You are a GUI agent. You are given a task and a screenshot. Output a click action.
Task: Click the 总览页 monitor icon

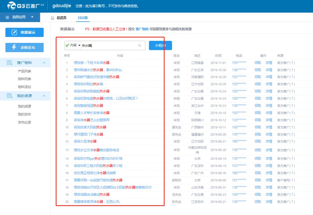click(x=52, y=18)
